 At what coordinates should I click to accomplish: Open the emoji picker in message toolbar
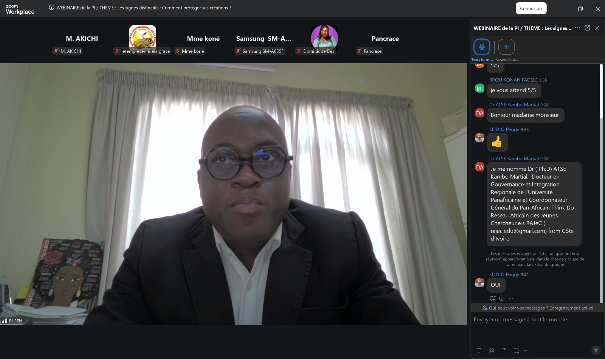click(491, 351)
